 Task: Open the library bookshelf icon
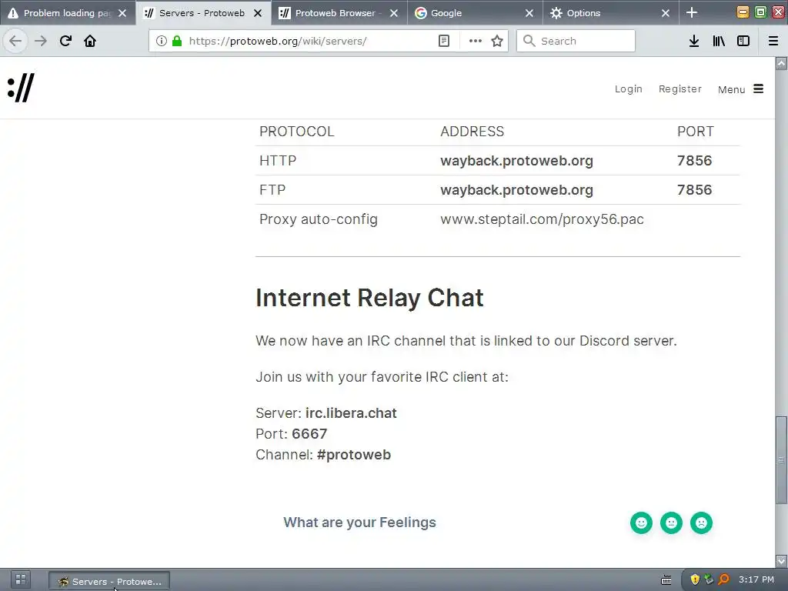719,41
